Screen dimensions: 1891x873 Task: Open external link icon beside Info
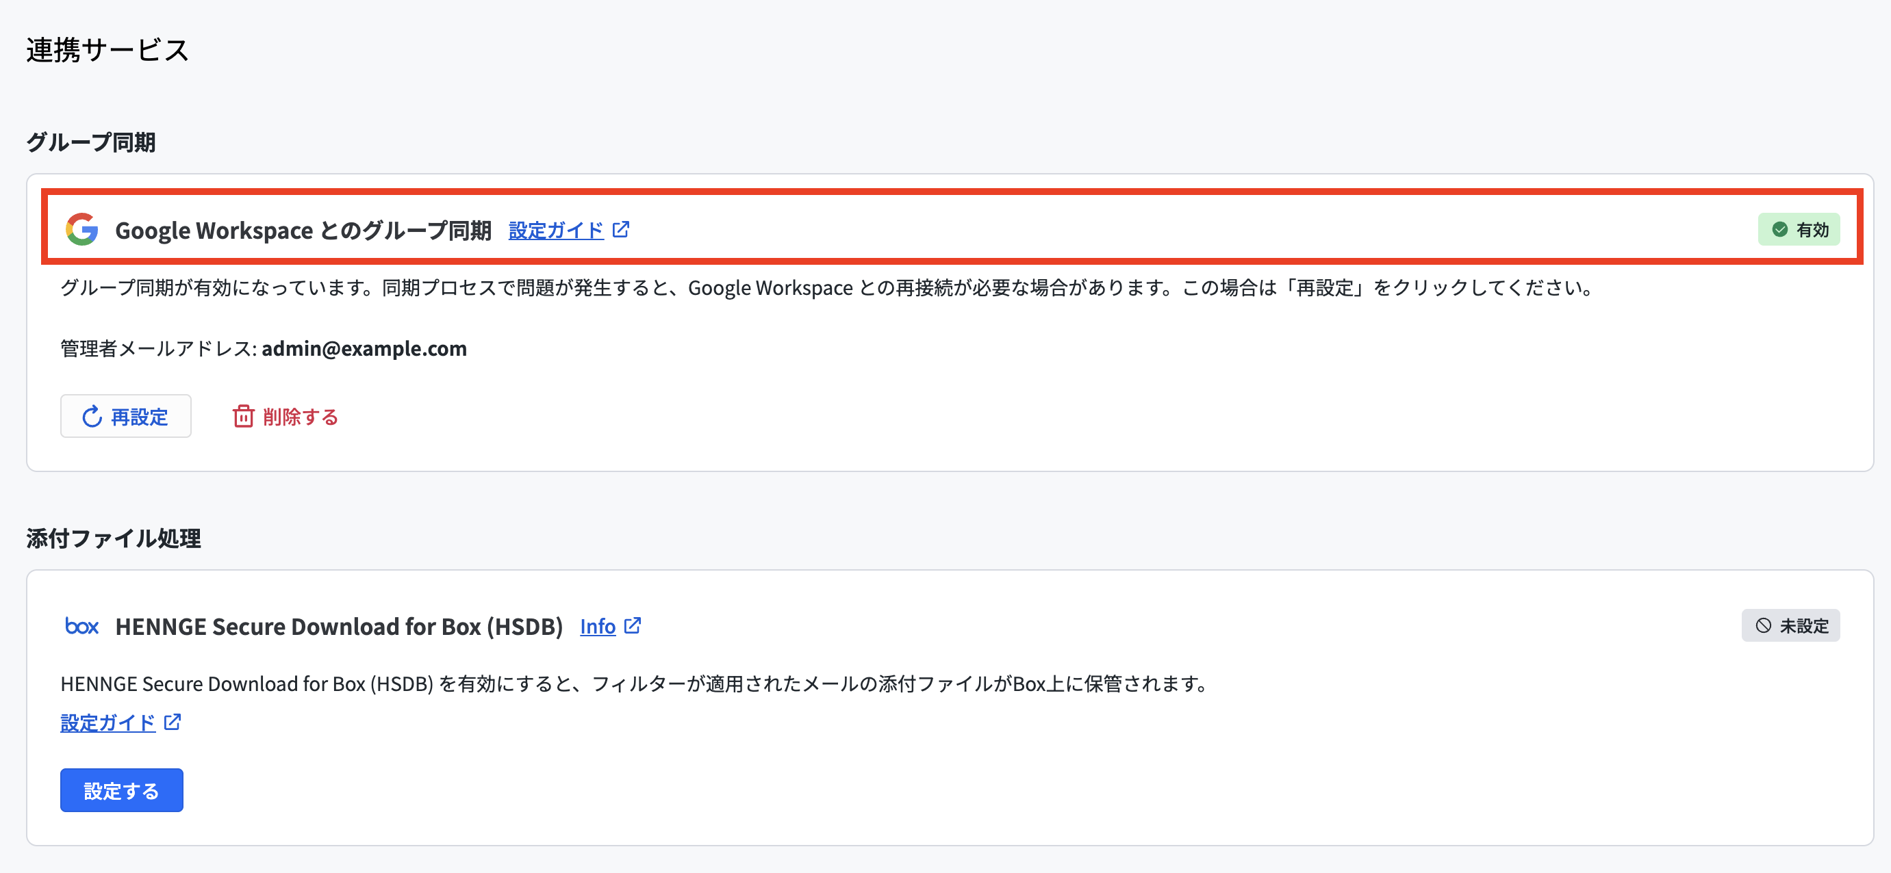point(632,626)
